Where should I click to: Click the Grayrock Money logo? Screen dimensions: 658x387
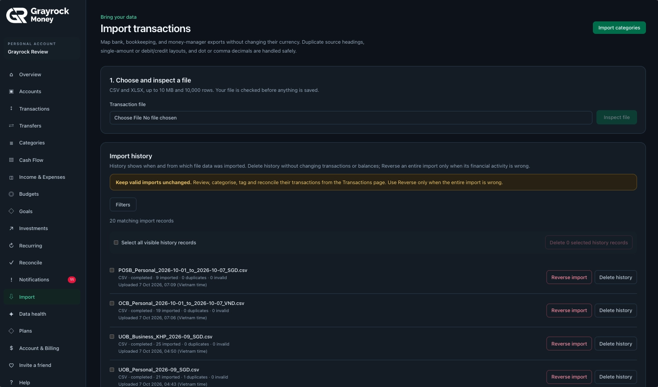[37, 15]
